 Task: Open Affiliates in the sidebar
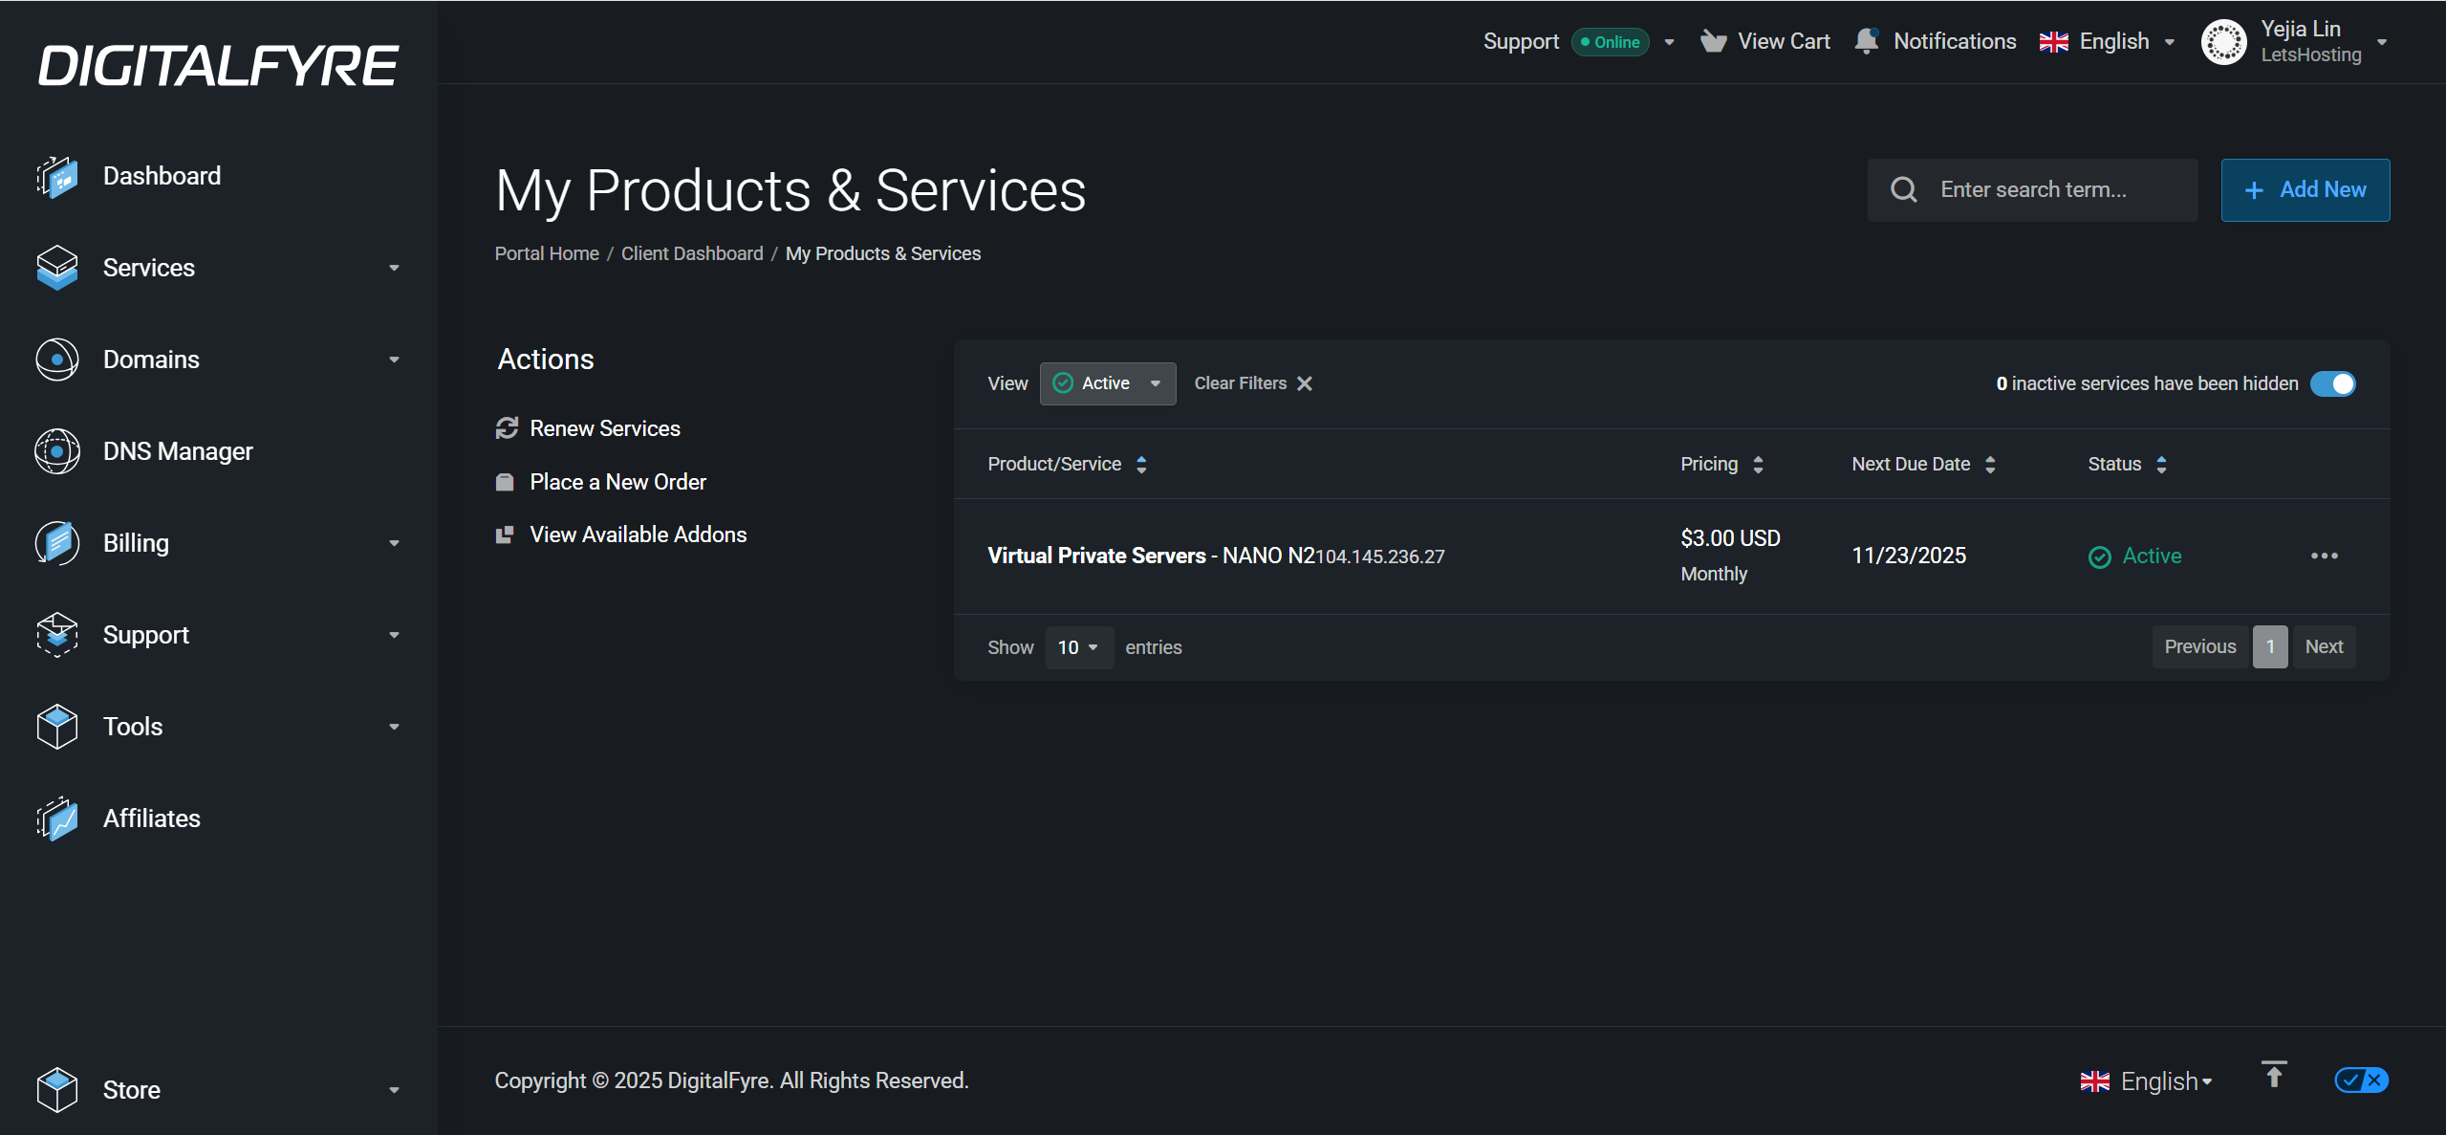[152, 819]
